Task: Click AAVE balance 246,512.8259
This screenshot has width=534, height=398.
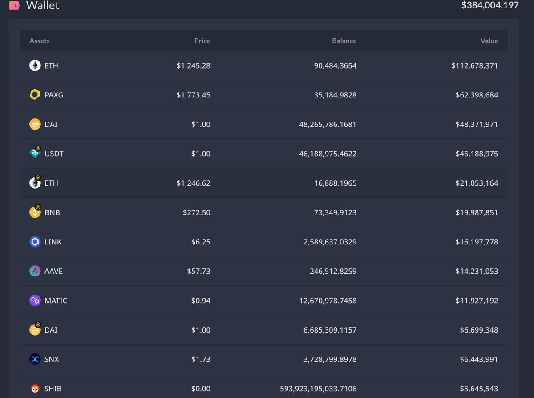Action: point(333,271)
